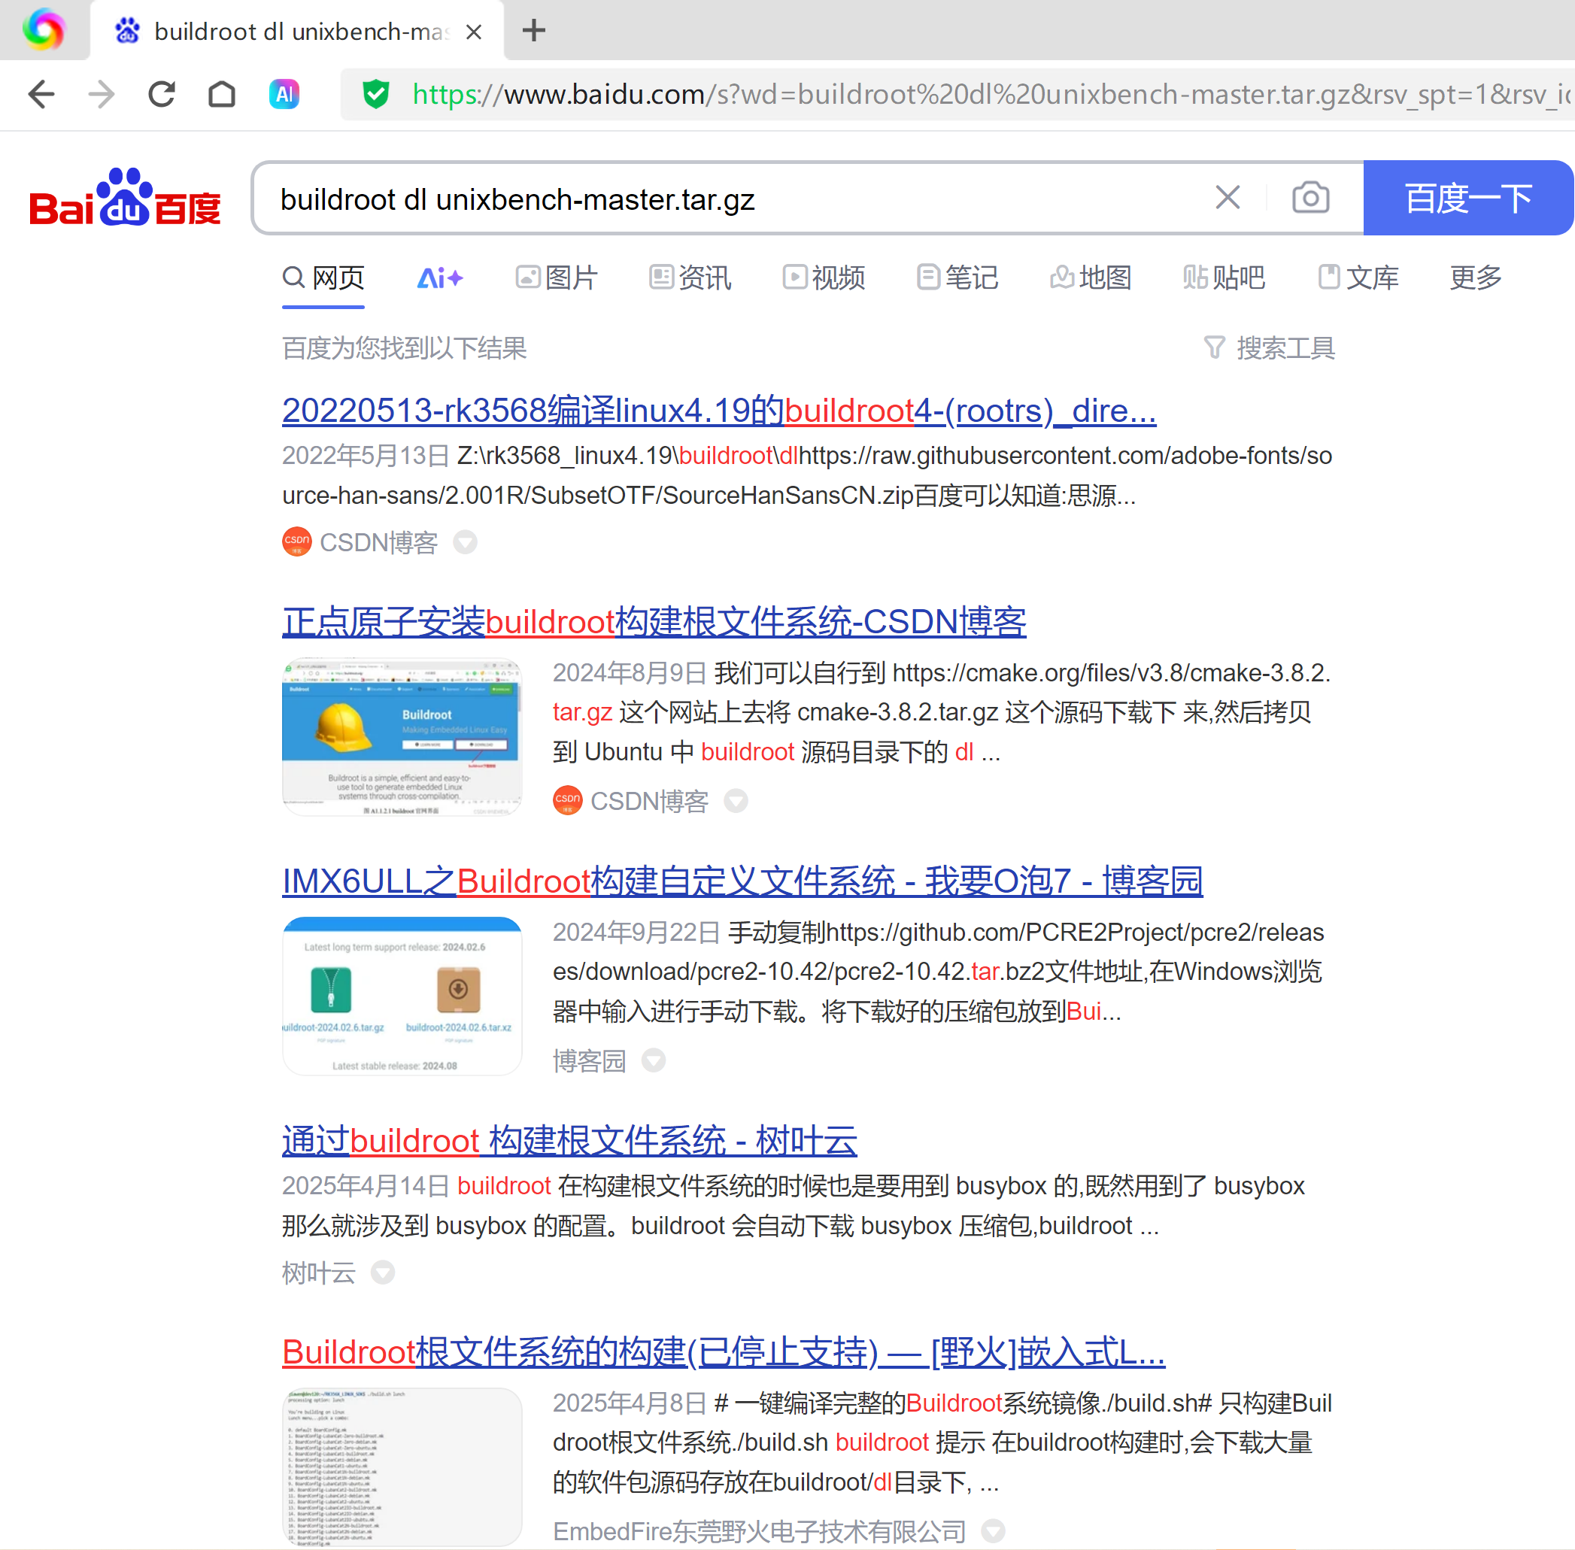Click inside the Baidu search field
The width and height of the screenshot is (1575, 1550).
(x=733, y=199)
